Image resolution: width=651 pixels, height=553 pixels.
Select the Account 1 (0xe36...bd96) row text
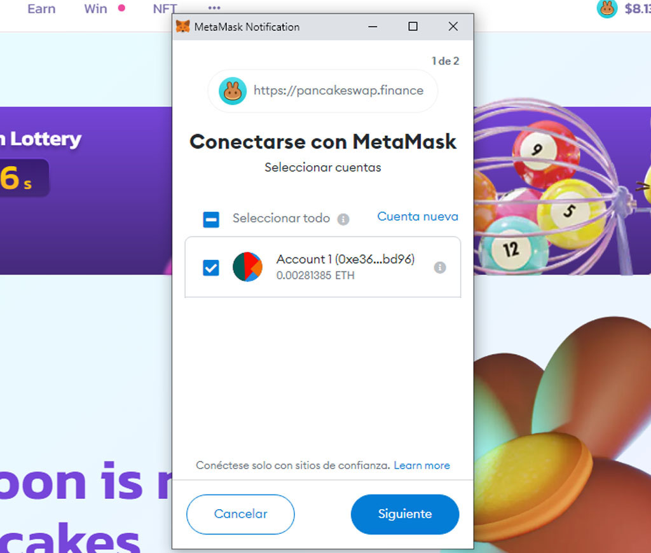click(x=345, y=259)
